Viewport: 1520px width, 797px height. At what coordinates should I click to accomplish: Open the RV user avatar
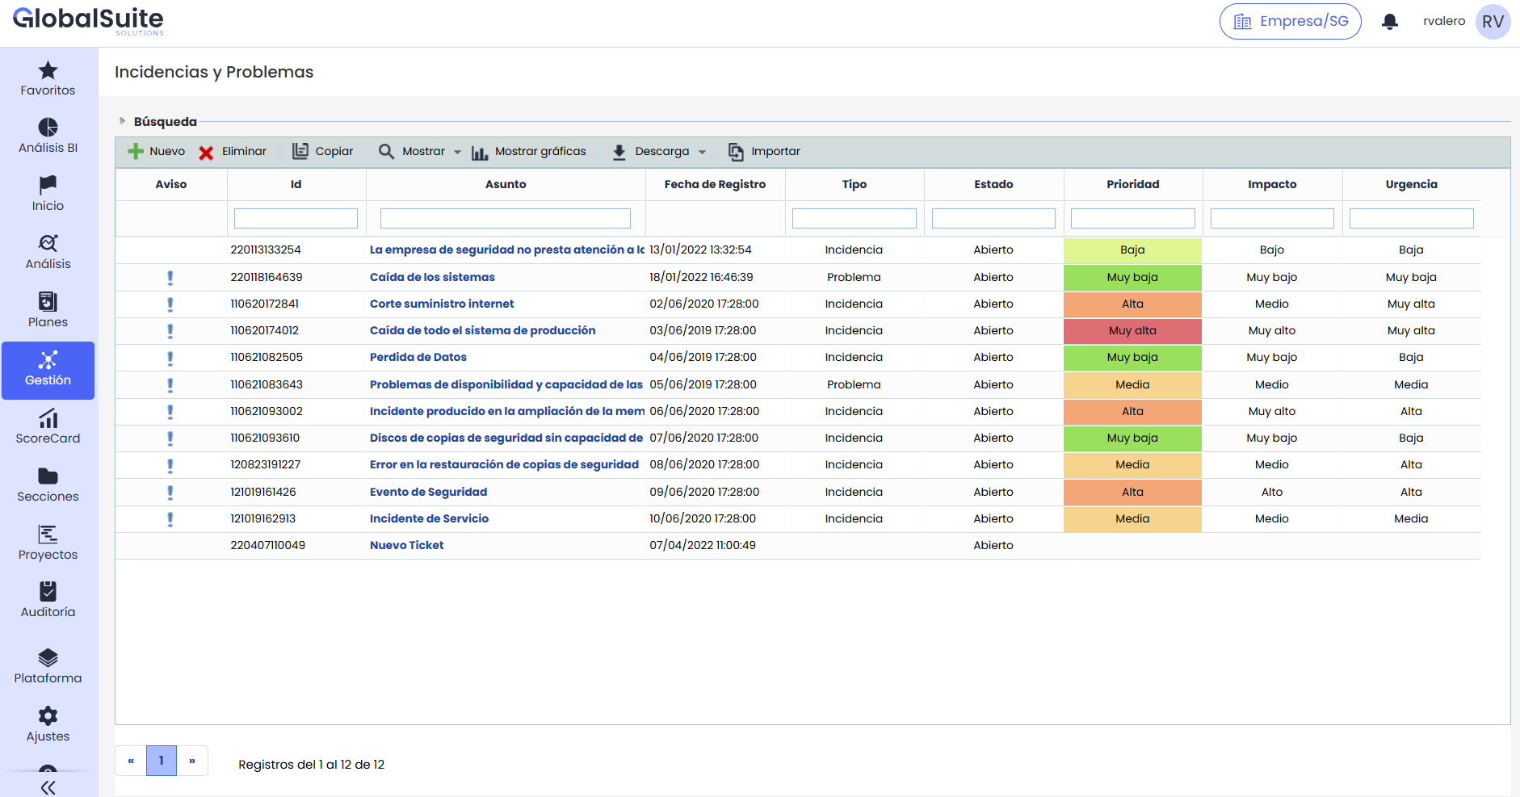[1493, 22]
